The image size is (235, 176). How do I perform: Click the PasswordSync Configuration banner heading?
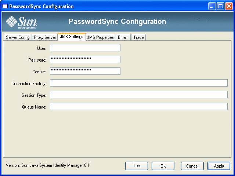coord(117,22)
